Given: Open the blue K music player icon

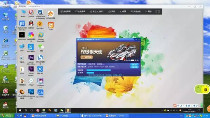Looking at the screenshot, I should (40, 69).
